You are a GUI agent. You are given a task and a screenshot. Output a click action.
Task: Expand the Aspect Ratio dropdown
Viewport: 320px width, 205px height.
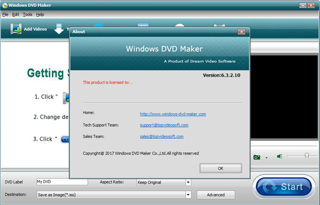(188, 182)
